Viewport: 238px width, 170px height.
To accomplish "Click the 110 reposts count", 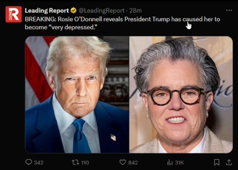I will click(85, 163).
